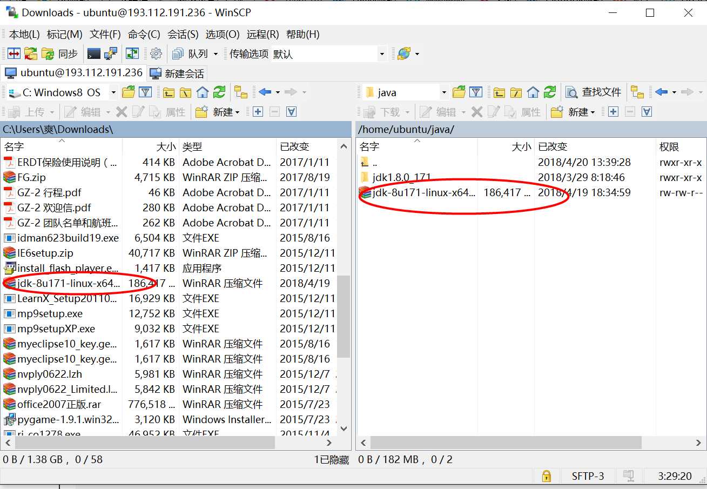The image size is (707, 489).
Task: Click the local panel back arrow
Action: click(265, 92)
